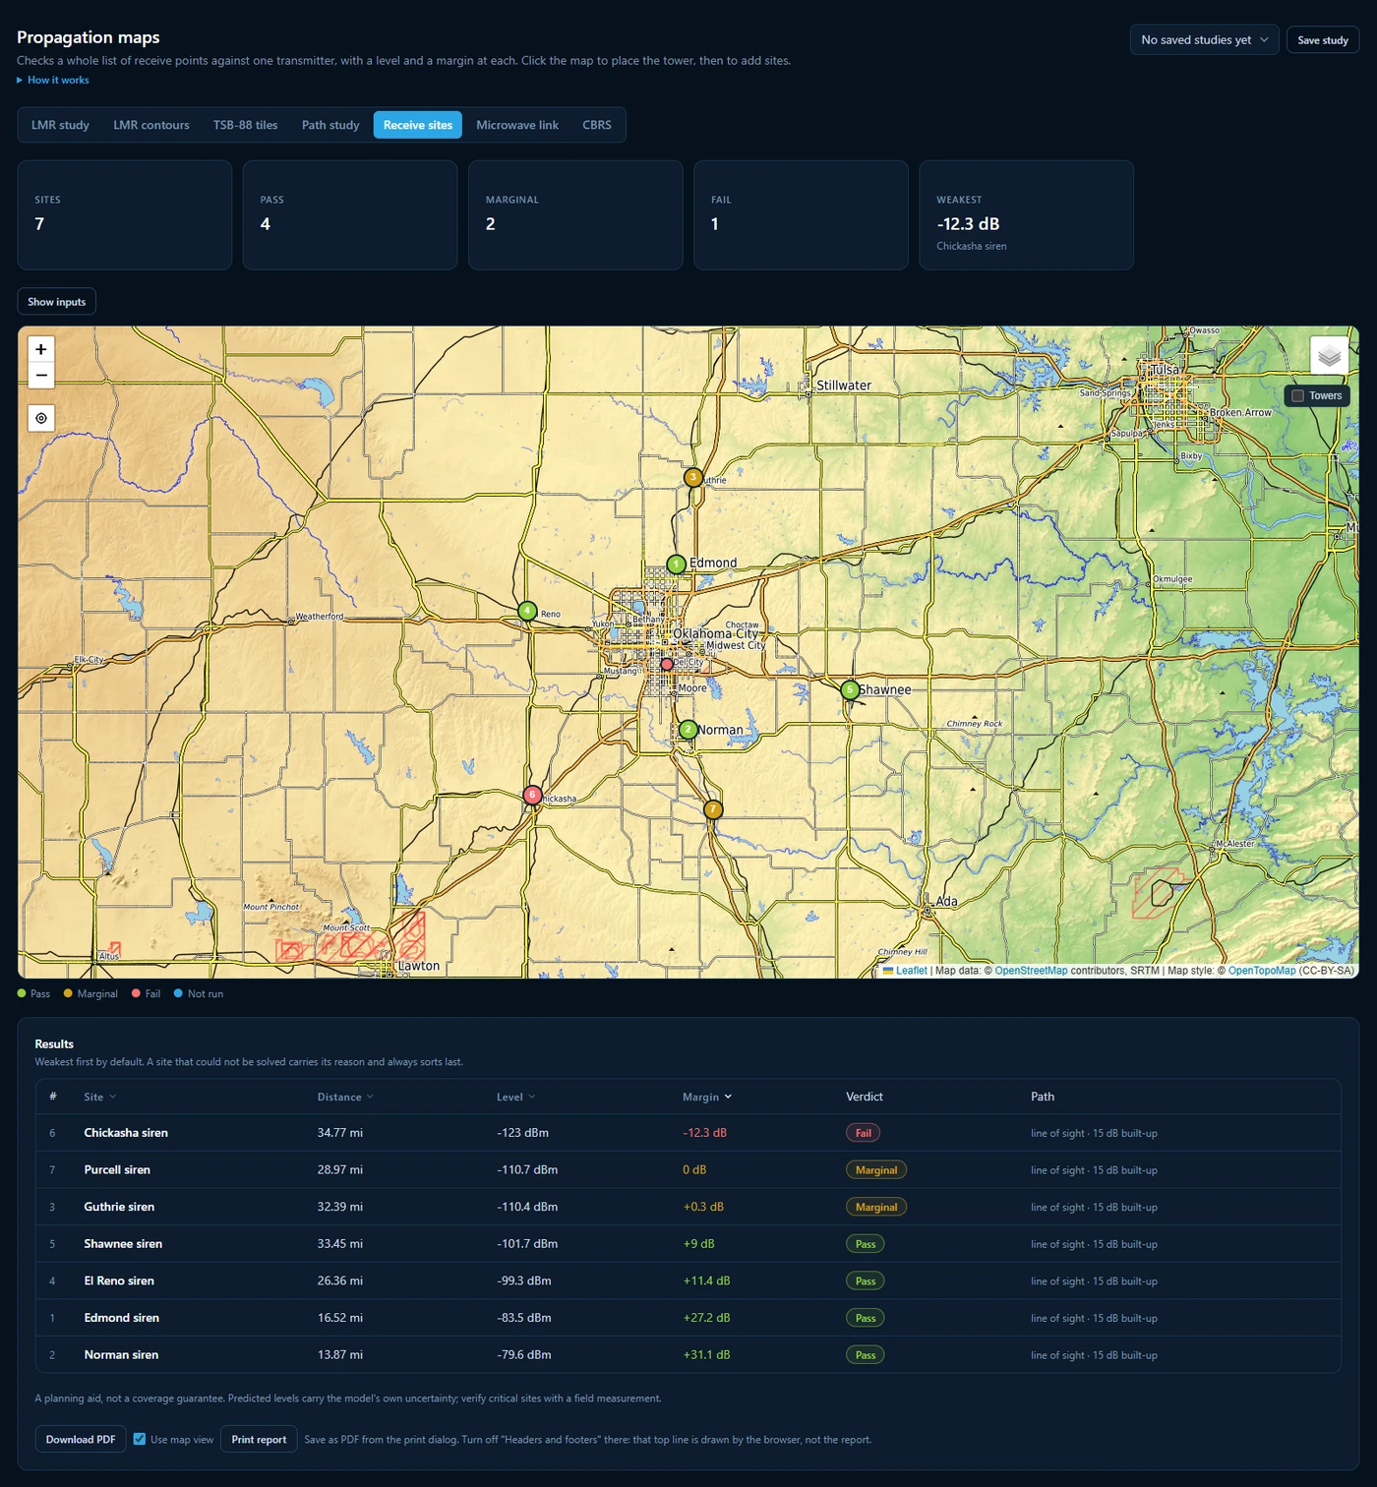
Task: Open the OpenStreetMap attribution link
Action: (1031, 971)
